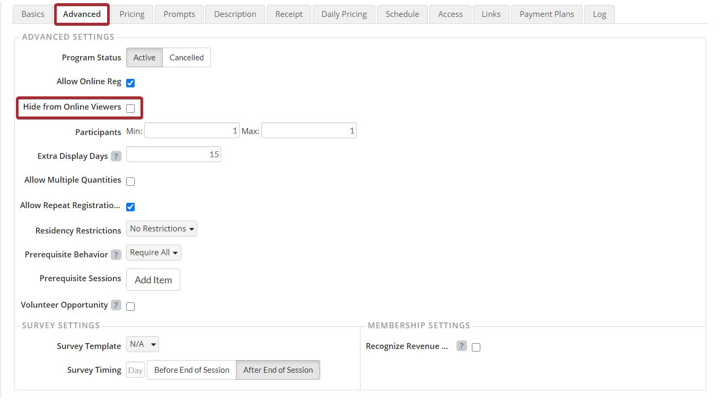
Task: Uncheck Allow Online Reg checkbox
Action: tap(130, 83)
